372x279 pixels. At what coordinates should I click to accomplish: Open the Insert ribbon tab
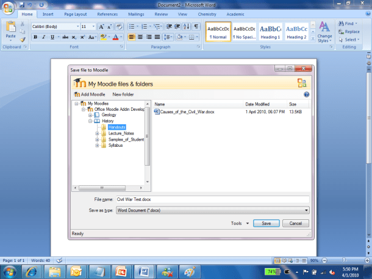pos(48,14)
